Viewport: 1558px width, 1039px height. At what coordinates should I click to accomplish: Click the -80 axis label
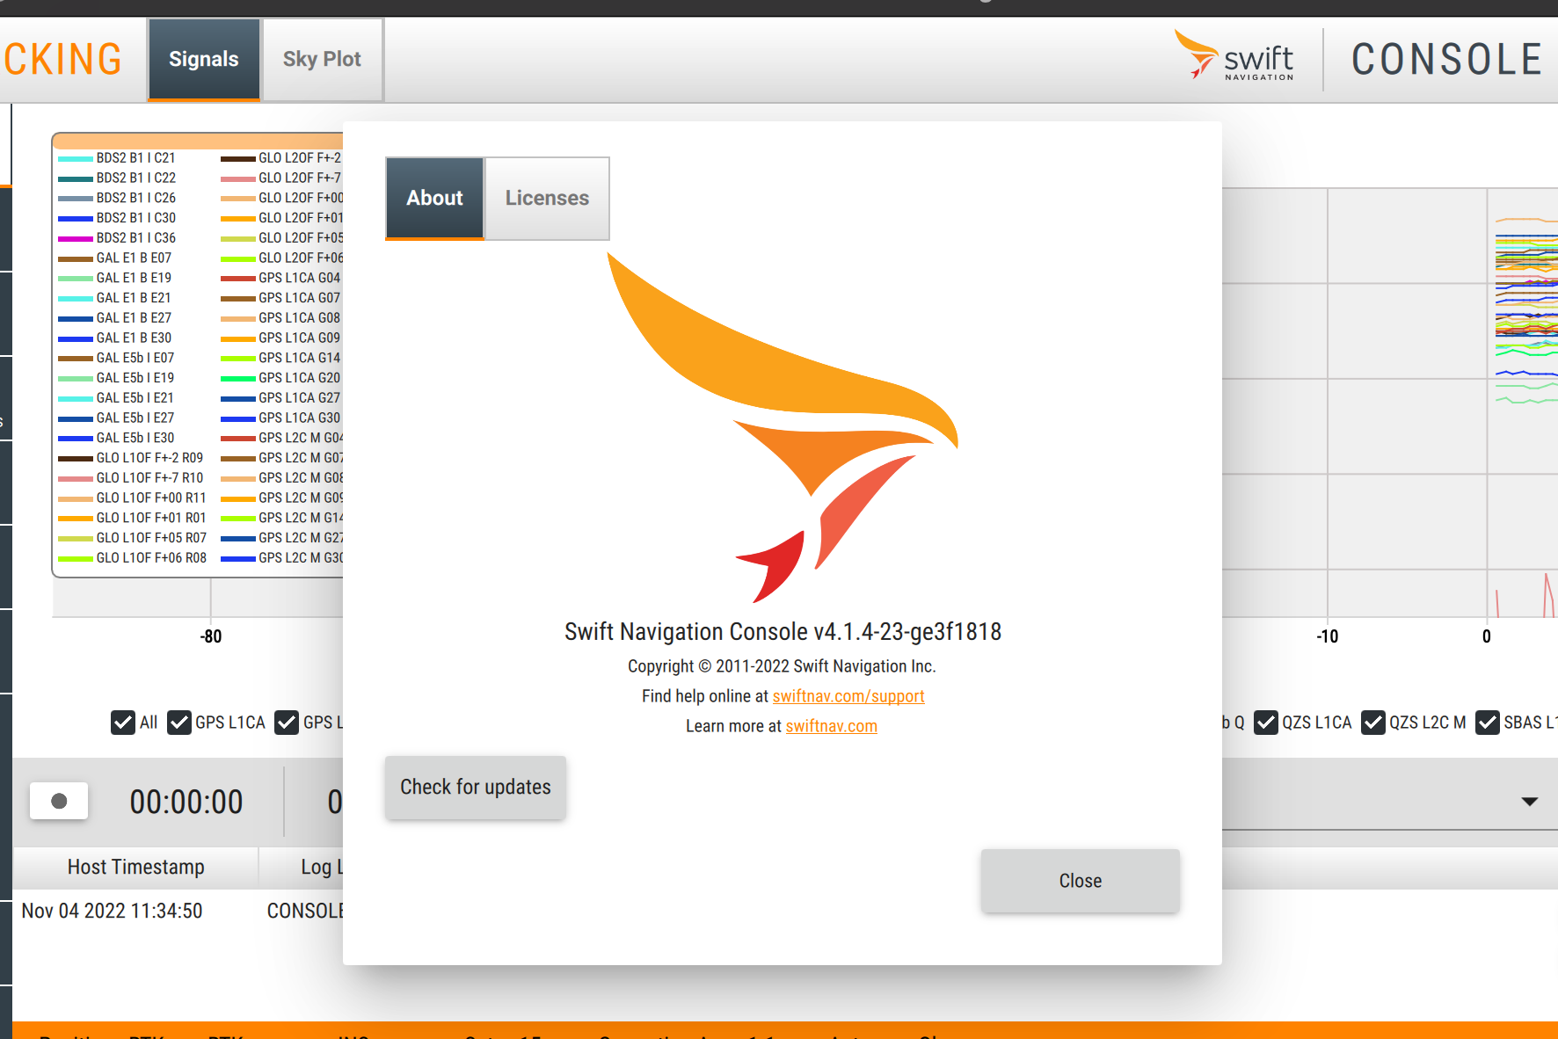[211, 636]
